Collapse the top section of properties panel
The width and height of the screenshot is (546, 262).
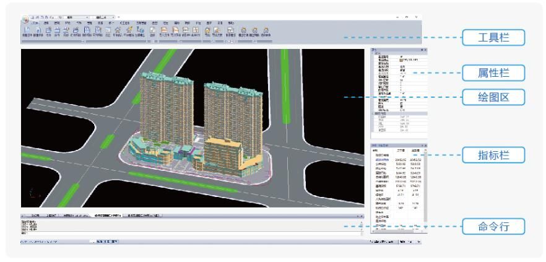(x=373, y=53)
